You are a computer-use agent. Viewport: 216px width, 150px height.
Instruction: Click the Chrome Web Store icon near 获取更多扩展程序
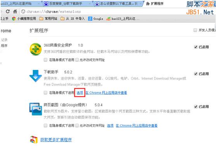tap(34, 140)
